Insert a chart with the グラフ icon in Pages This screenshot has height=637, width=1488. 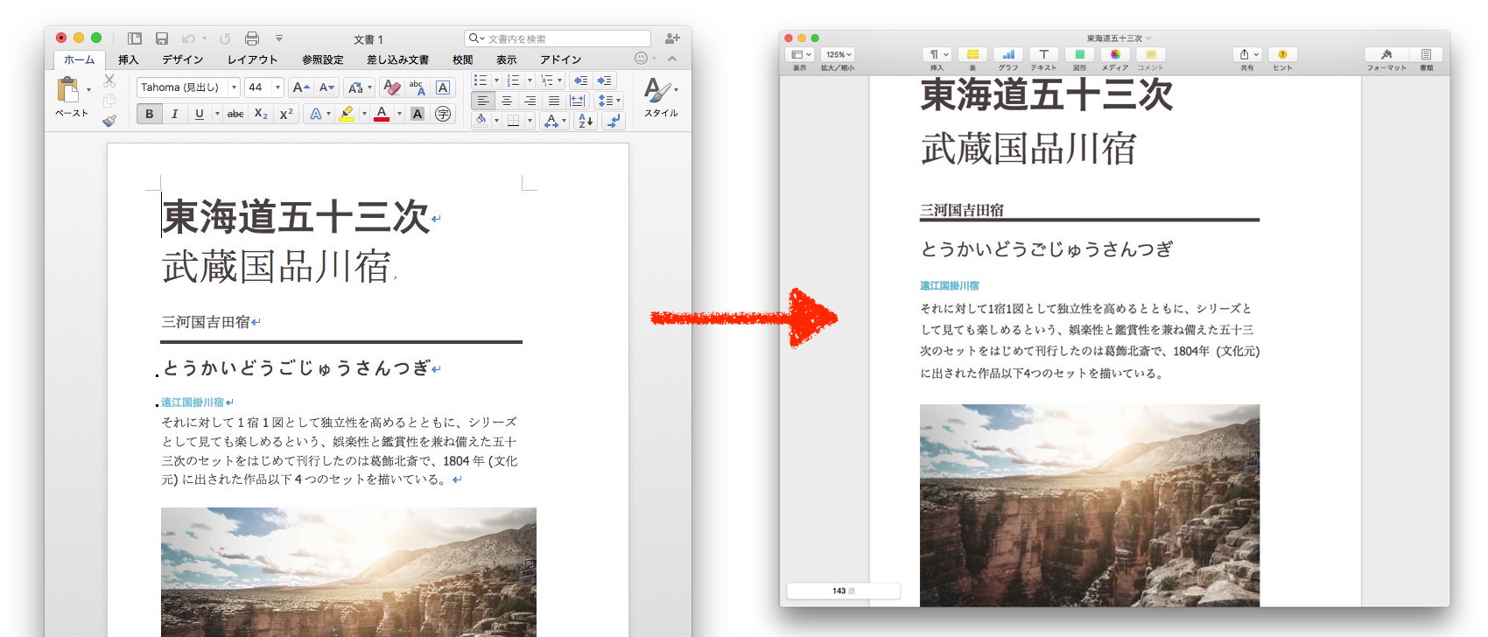coord(1008,54)
